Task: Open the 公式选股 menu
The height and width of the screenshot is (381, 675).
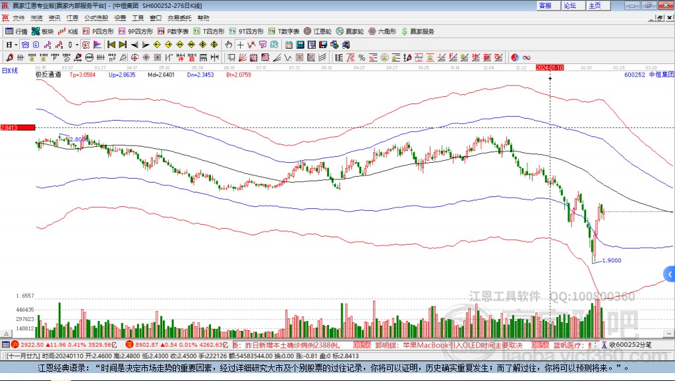Action: point(95,18)
